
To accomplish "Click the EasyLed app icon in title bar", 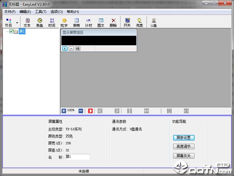I will coord(5,4).
